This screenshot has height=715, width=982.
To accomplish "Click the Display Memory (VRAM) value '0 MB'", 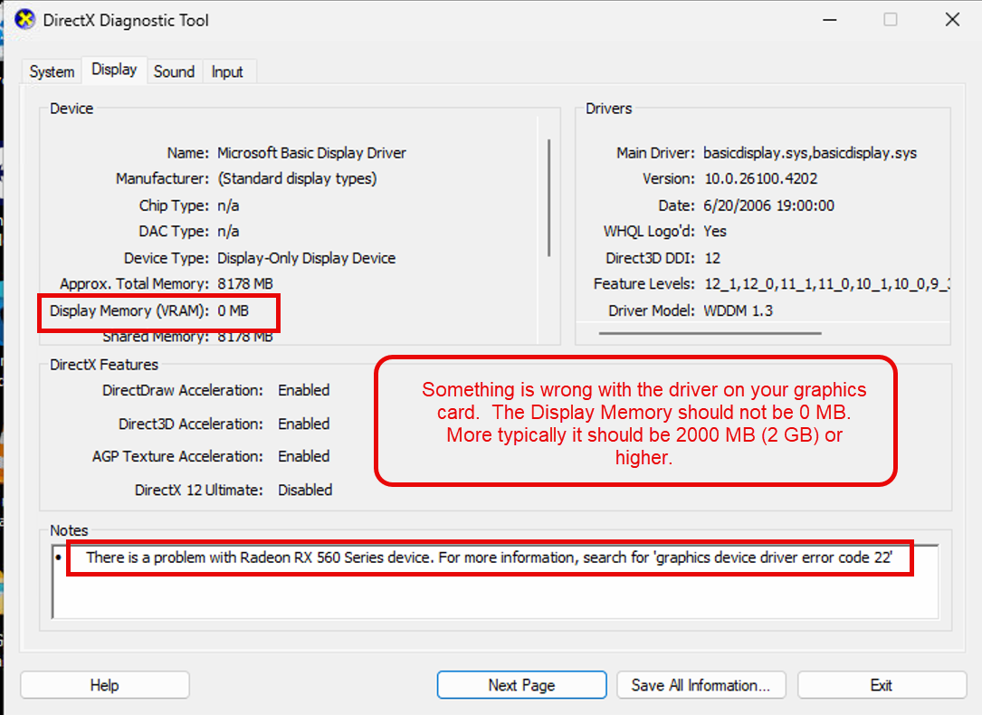I will pyautogui.click(x=233, y=310).
